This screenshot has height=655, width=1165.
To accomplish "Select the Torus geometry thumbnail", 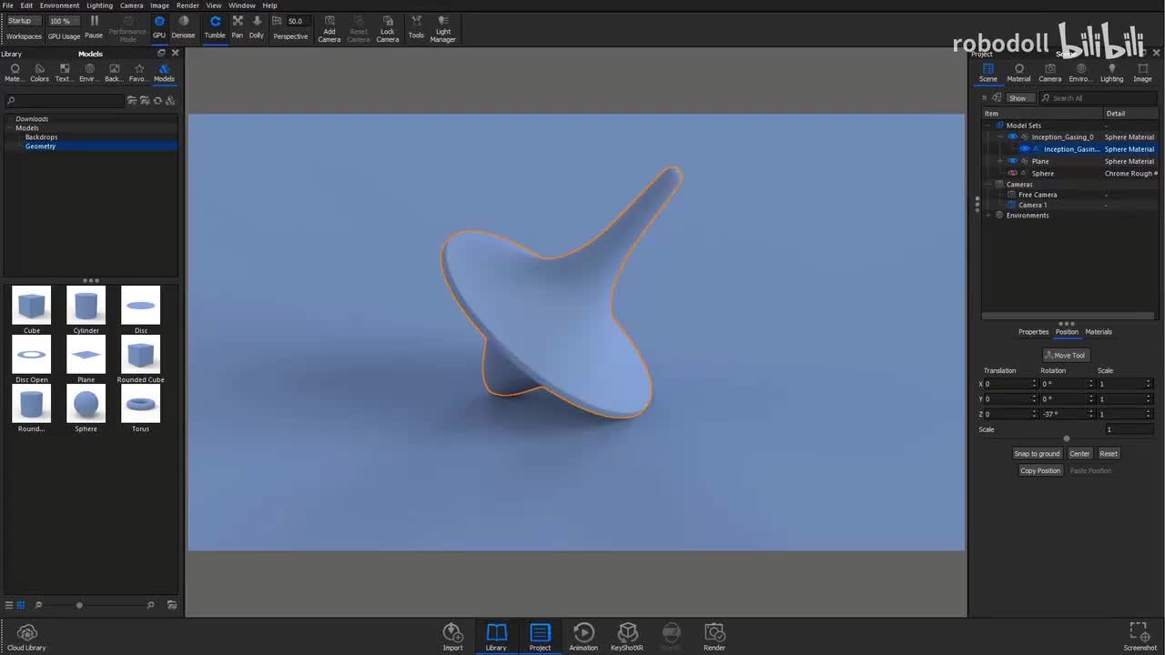I will tap(140, 407).
